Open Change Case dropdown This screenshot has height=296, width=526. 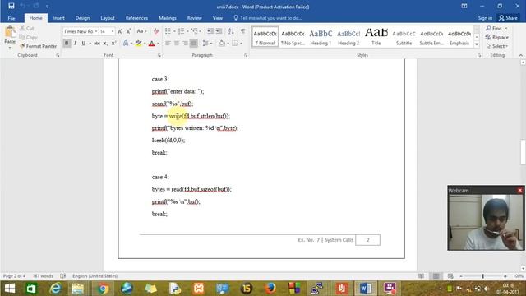coord(141,31)
